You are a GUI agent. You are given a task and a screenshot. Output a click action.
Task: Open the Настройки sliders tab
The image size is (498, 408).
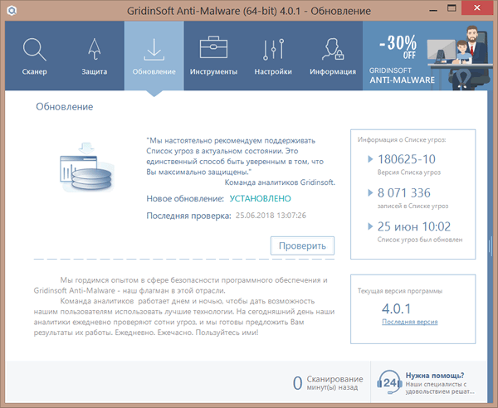[x=273, y=56]
